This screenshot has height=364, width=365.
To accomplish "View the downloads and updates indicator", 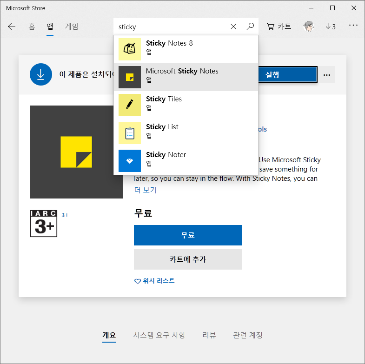I will (x=331, y=26).
